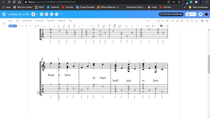Viewport: 210px width, 118px height.
Task: Switch to the Ornament tab
Action: [40, 21]
